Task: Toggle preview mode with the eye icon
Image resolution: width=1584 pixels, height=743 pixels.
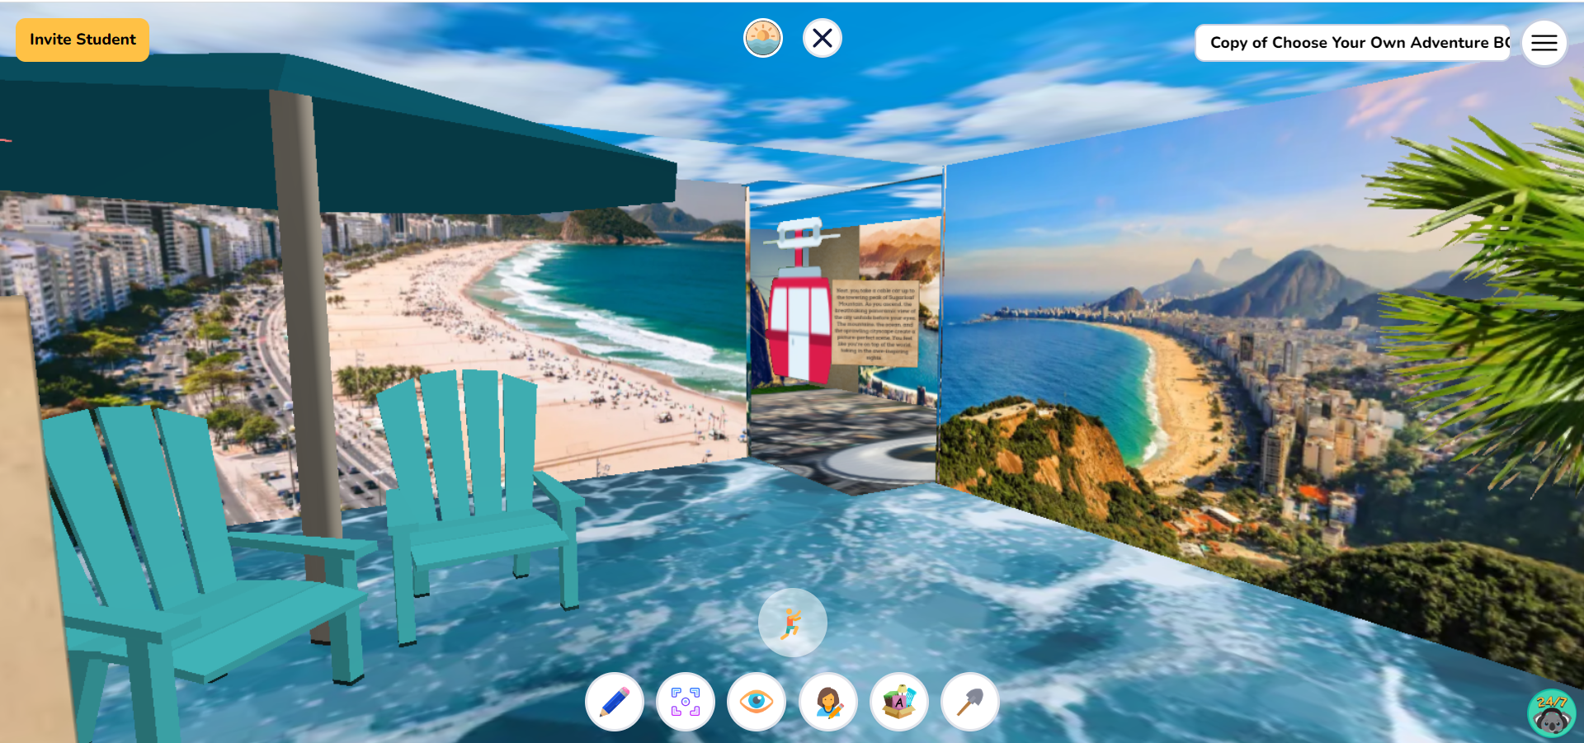Action: (757, 702)
